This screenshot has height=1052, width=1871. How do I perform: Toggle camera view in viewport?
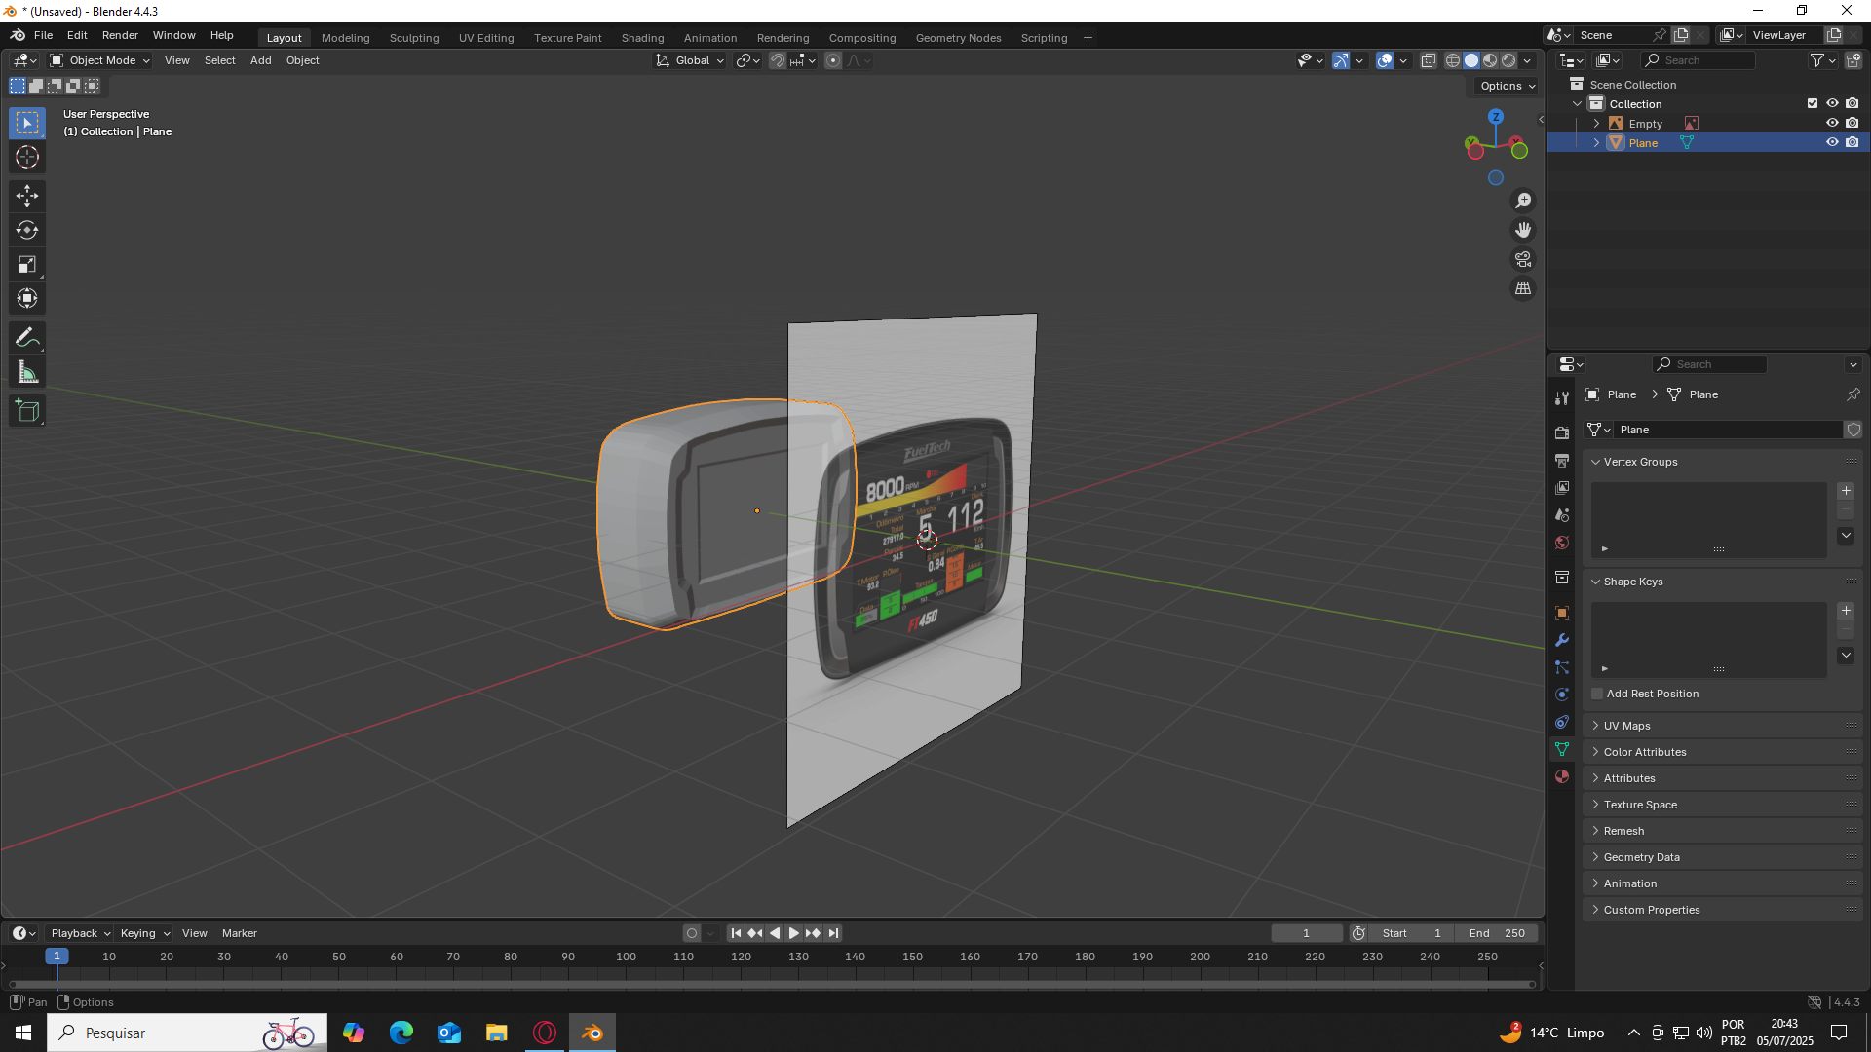1522,259
